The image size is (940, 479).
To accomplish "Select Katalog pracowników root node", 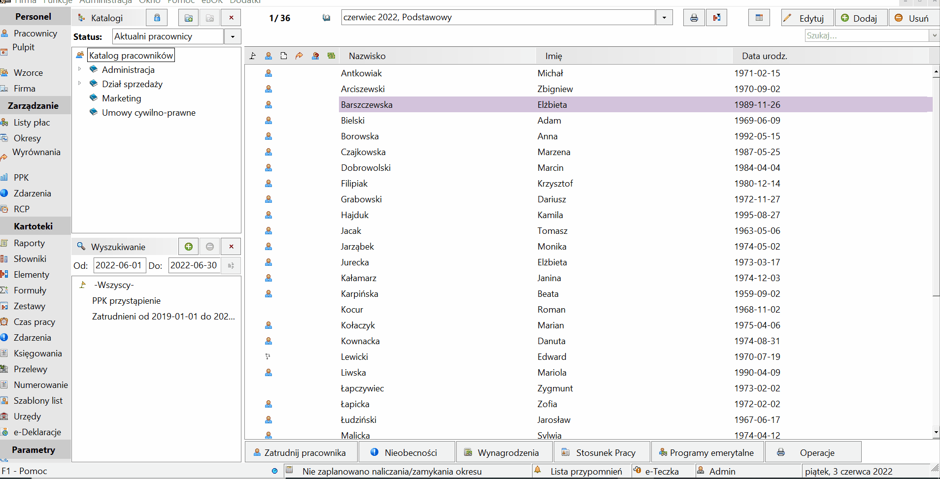I will click(131, 56).
